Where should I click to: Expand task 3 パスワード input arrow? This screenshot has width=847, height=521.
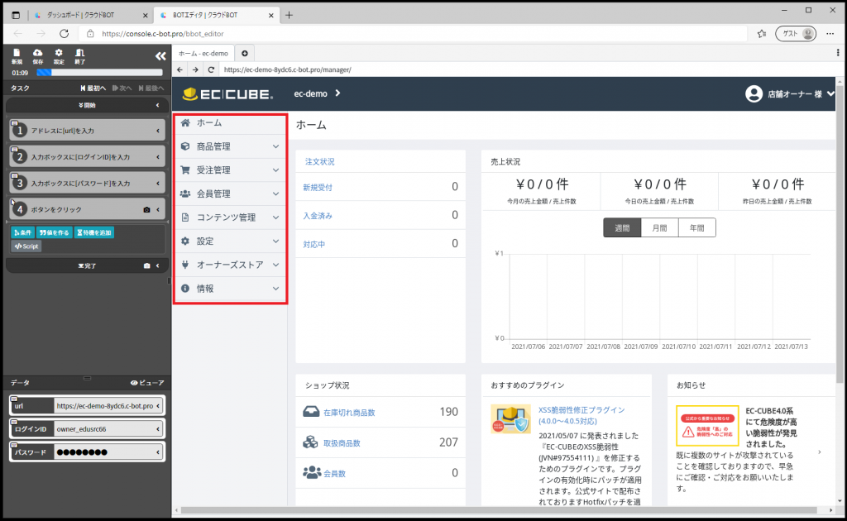coord(158,184)
